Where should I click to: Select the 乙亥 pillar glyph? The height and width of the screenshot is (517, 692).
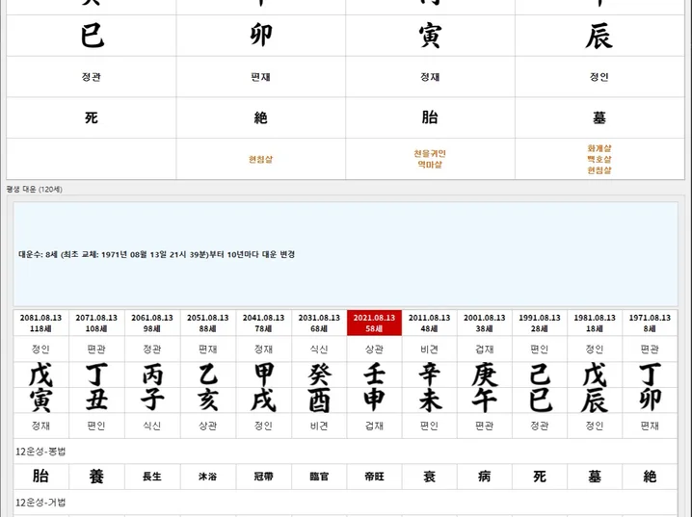[x=207, y=386]
